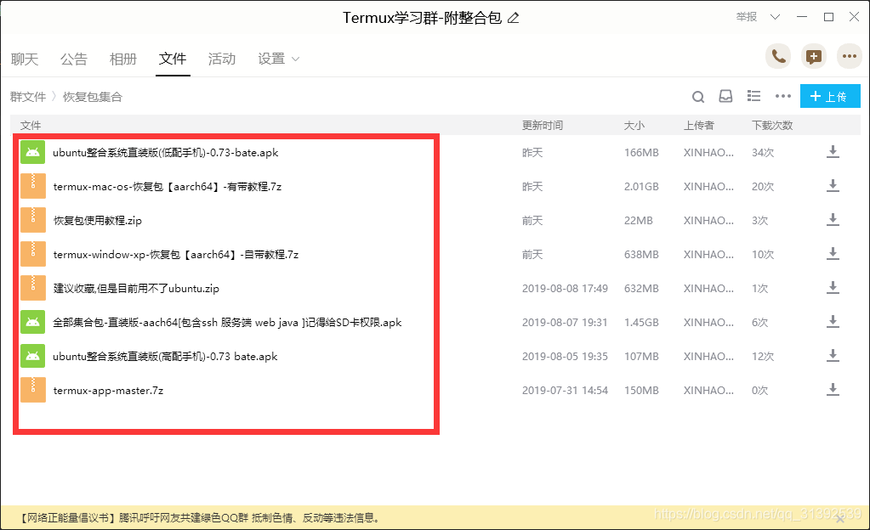This screenshot has height=530, width=870.
Task: Expand the 设置 tab dropdown arrow
Action: pos(295,59)
